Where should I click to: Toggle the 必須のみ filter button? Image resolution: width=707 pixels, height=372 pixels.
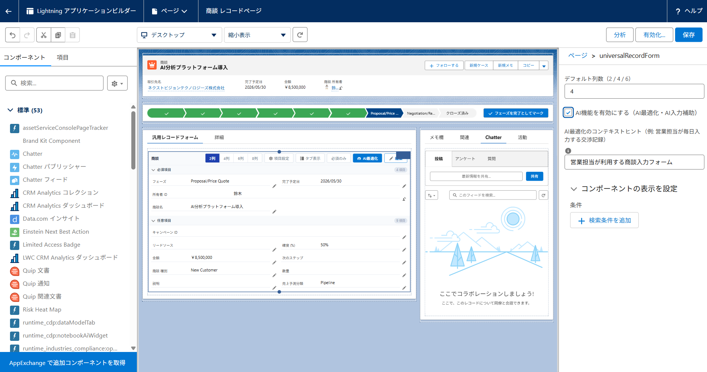[x=338, y=158]
